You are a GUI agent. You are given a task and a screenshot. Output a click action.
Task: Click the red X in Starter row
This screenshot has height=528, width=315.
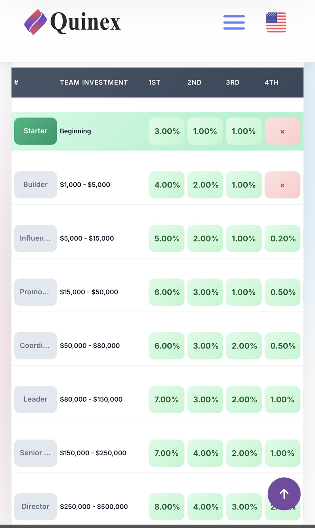click(282, 131)
